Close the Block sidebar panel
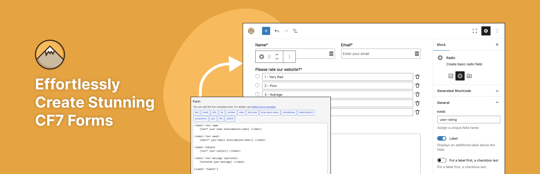 [x=497, y=45]
